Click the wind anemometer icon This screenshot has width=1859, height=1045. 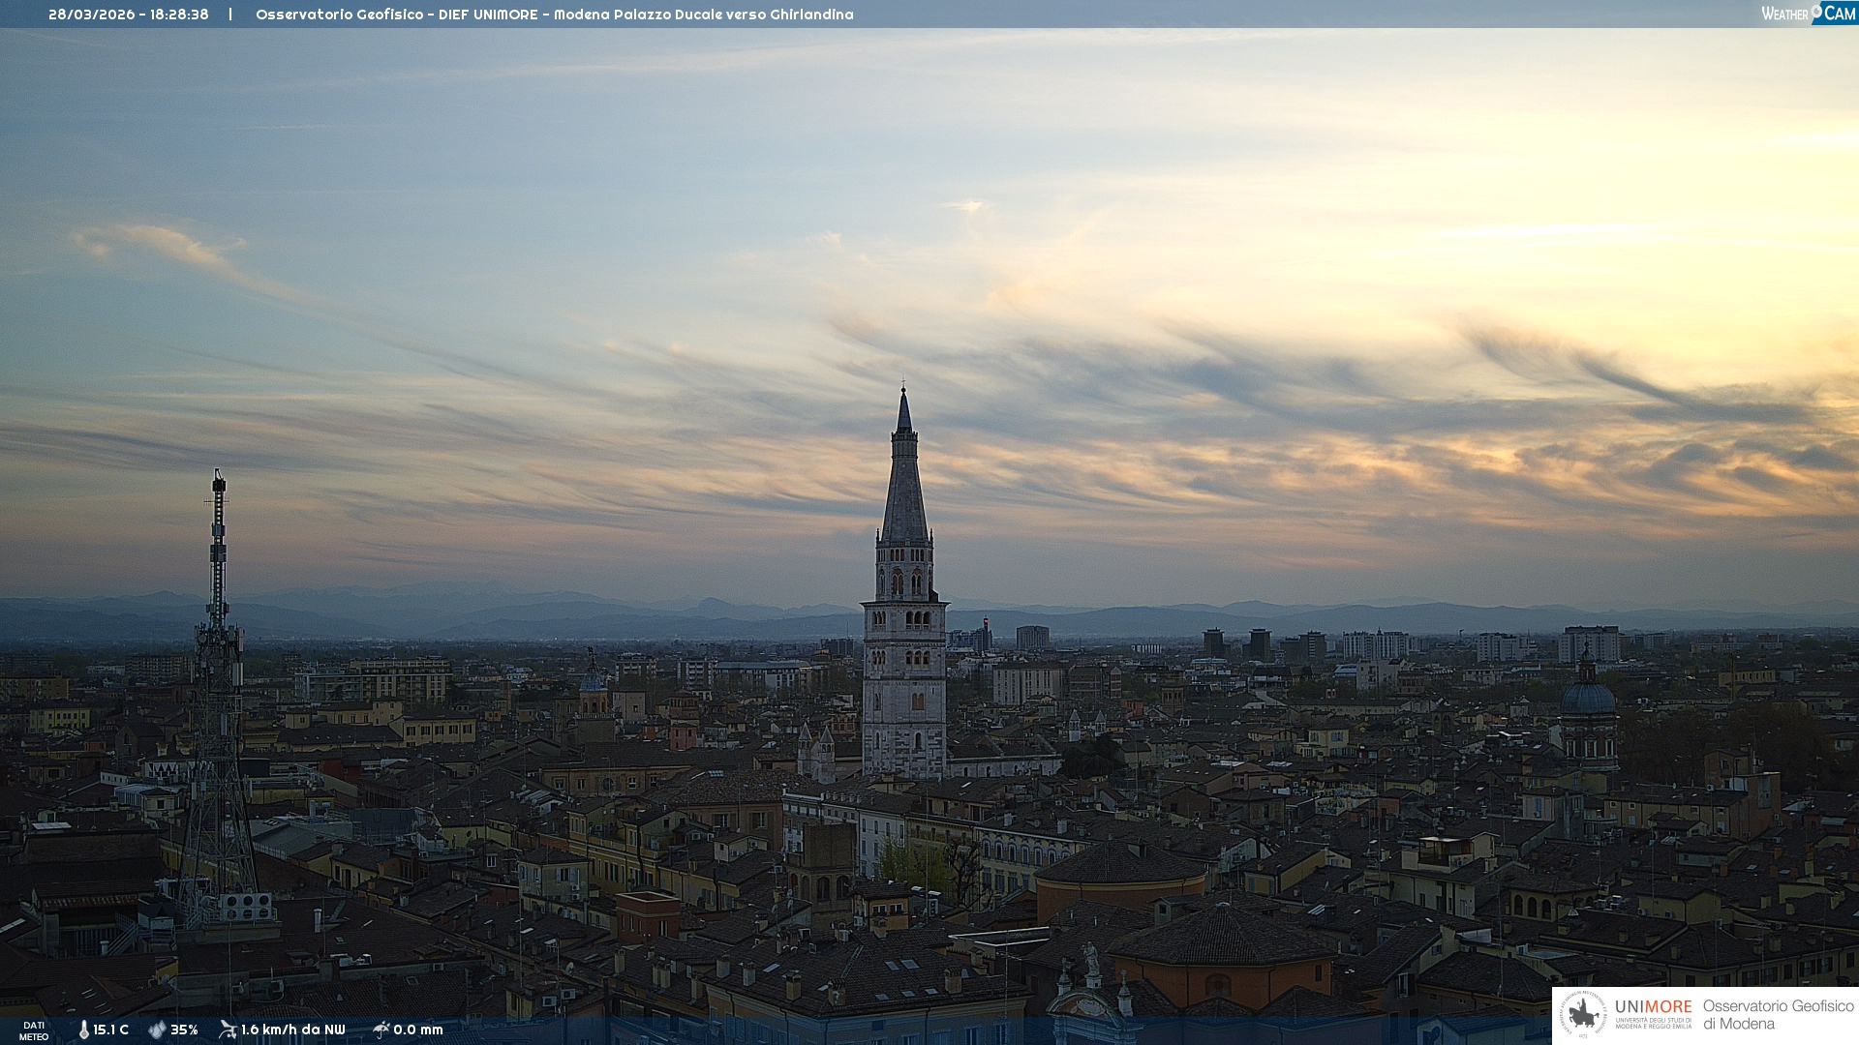click(x=228, y=1030)
